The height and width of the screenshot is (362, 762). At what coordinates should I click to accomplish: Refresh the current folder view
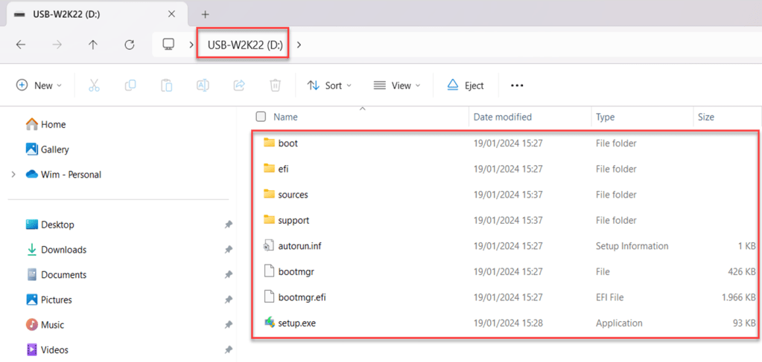pos(129,45)
